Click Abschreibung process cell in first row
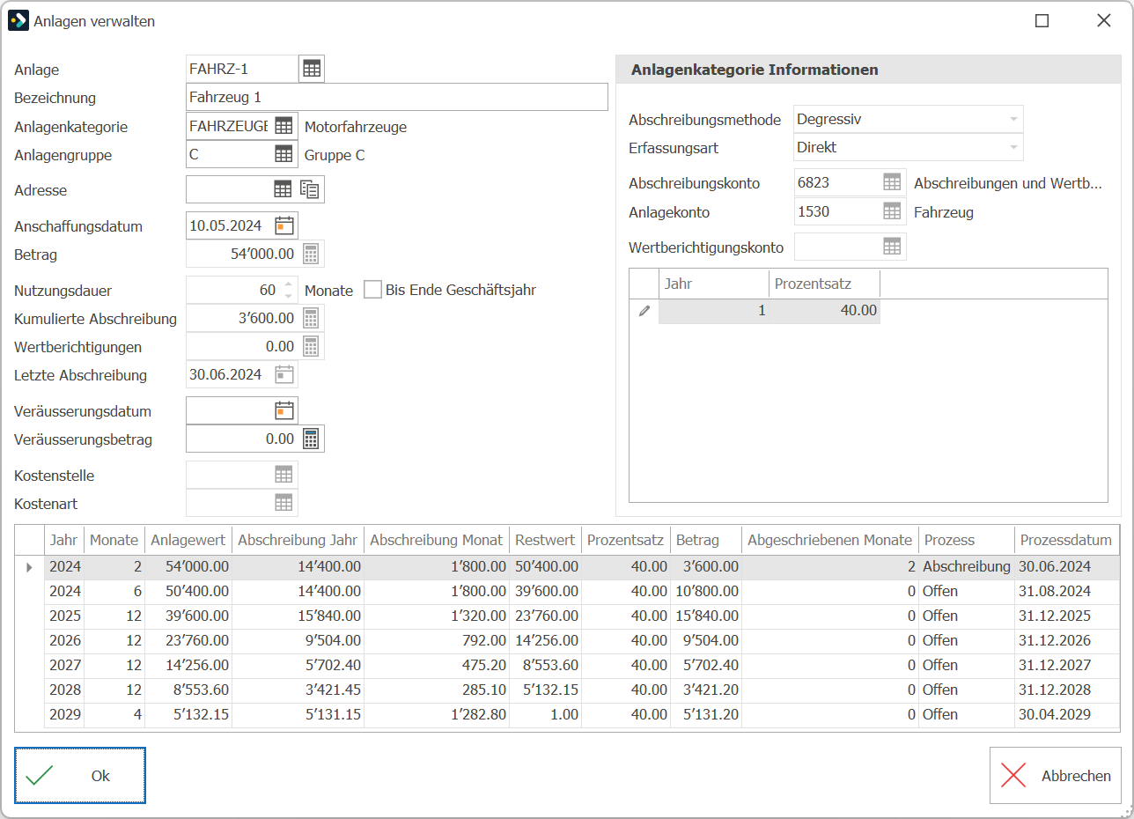Viewport: 1134px width, 819px height. (x=966, y=566)
